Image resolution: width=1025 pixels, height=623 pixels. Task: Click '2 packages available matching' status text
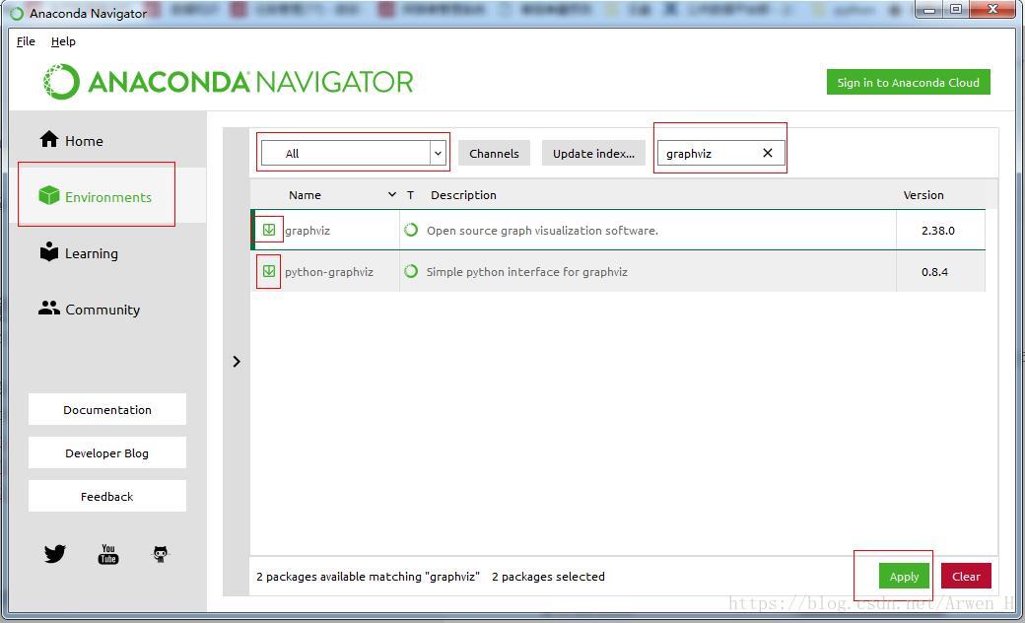(368, 576)
